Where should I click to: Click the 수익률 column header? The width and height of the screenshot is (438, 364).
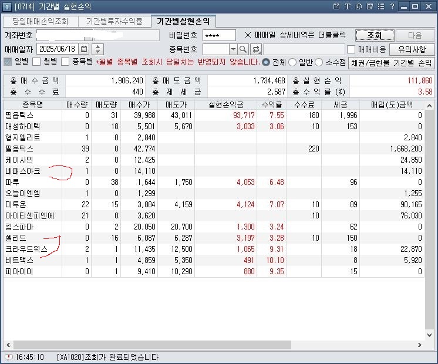(271, 105)
